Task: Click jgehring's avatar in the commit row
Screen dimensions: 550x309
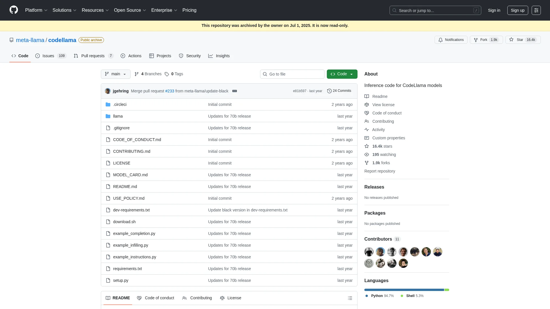Action: [x=108, y=91]
